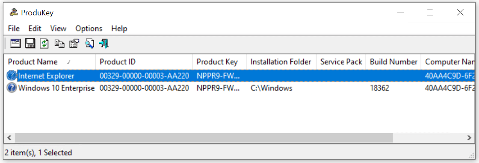Sort by the Product Key column header
479x163 pixels.
click(219, 62)
